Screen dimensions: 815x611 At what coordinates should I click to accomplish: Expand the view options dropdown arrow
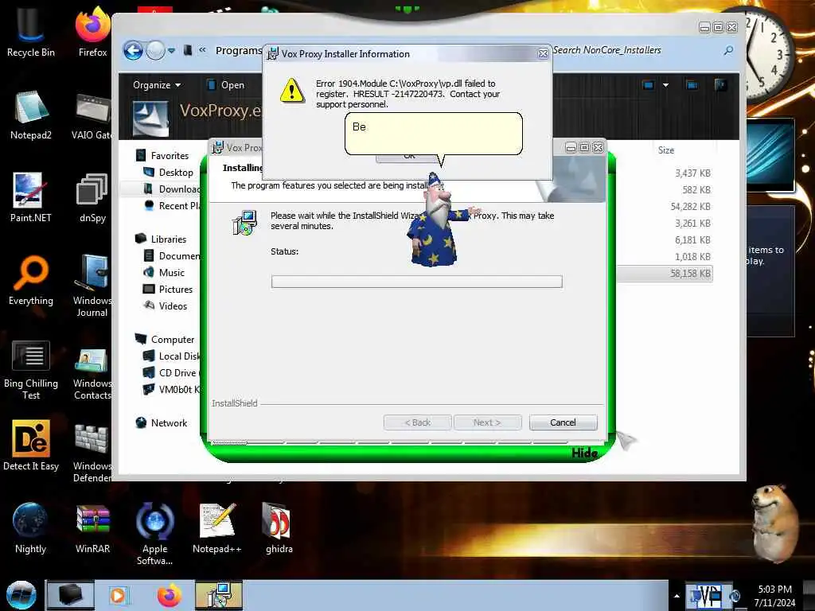(665, 84)
